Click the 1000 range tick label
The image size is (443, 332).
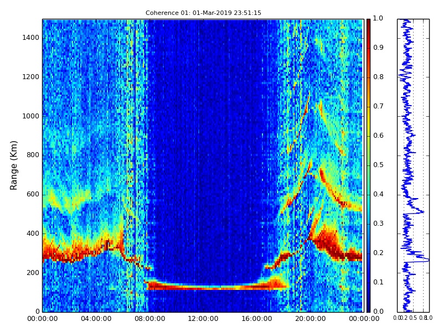point(31,116)
